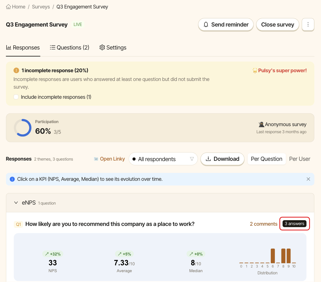Click the 2 themes, 3 questions text
Screen dimensions: 321x282
53,159
